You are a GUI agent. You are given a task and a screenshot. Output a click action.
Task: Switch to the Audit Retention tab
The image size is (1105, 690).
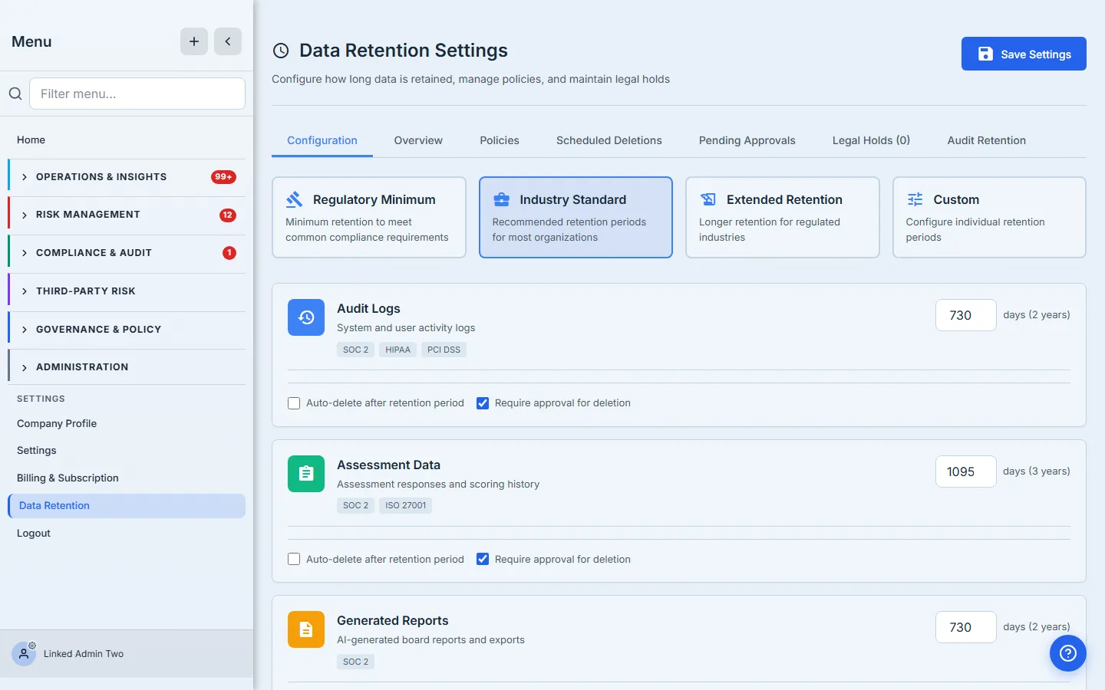pos(986,140)
